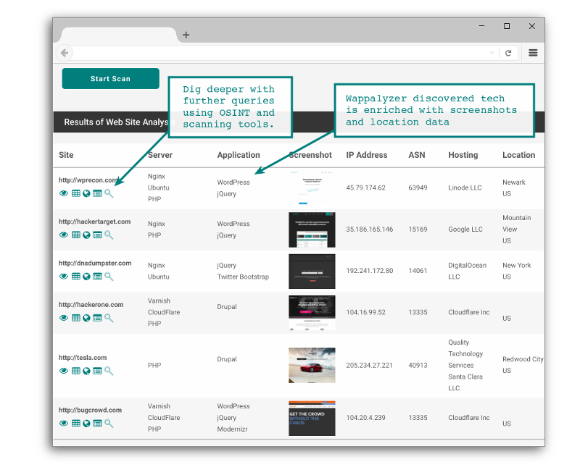Open the table grid icon for wprecon.com
This screenshot has height=467, width=580.
[x=76, y=193]
